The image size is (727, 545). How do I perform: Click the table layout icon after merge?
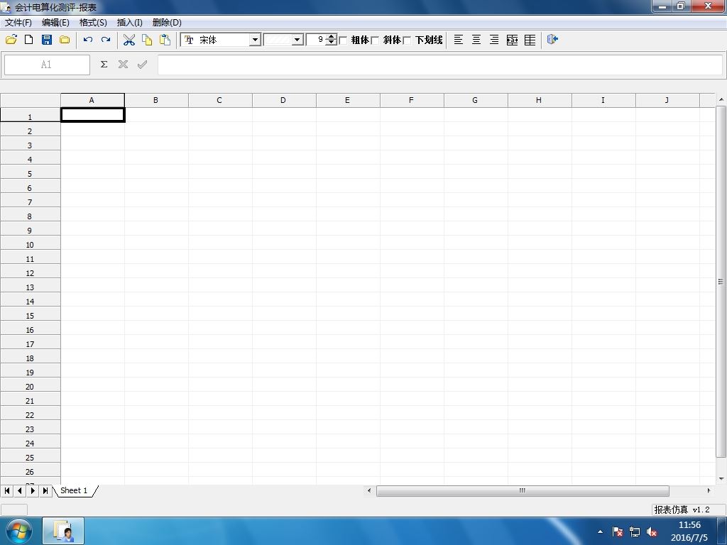(x=530, y=40)
